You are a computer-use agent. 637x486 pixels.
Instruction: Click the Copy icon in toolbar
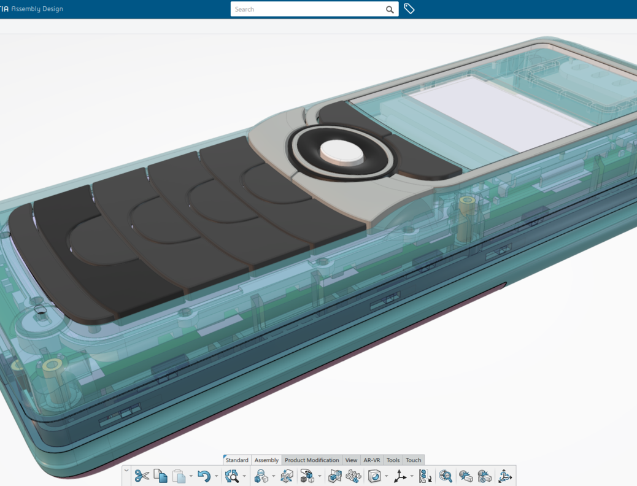(x=160, y=476)
